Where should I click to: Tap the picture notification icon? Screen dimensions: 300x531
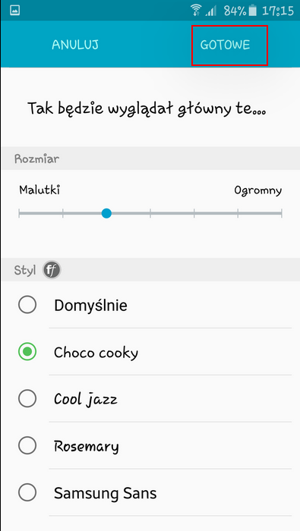point(15,11)
